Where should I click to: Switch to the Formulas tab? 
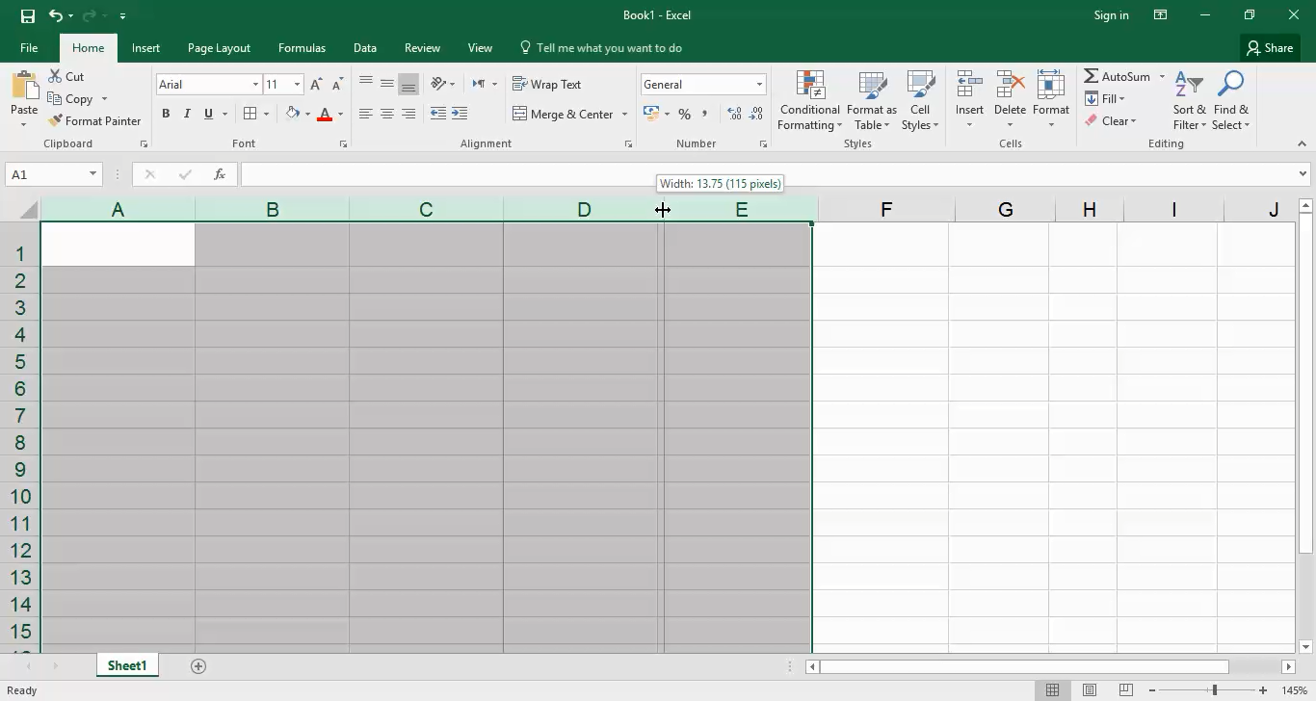tap(302, 48)
